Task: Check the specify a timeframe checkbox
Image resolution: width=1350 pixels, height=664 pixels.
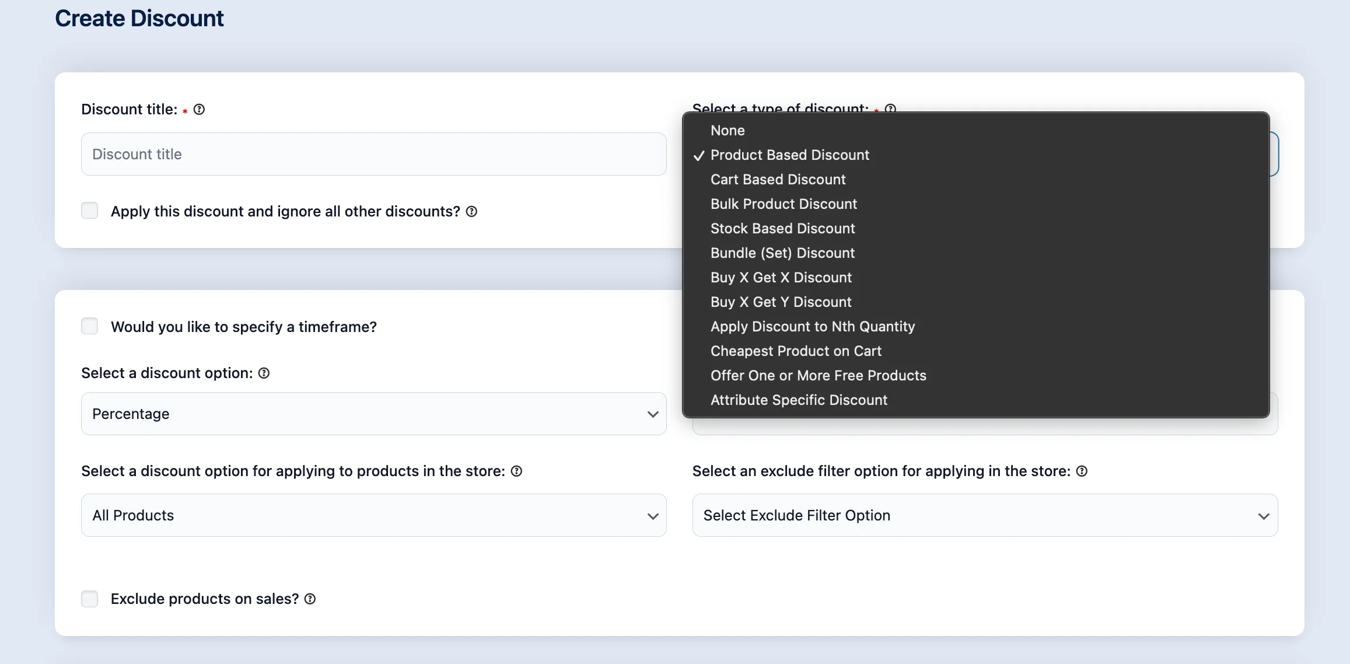Action: tap(90, 326)
